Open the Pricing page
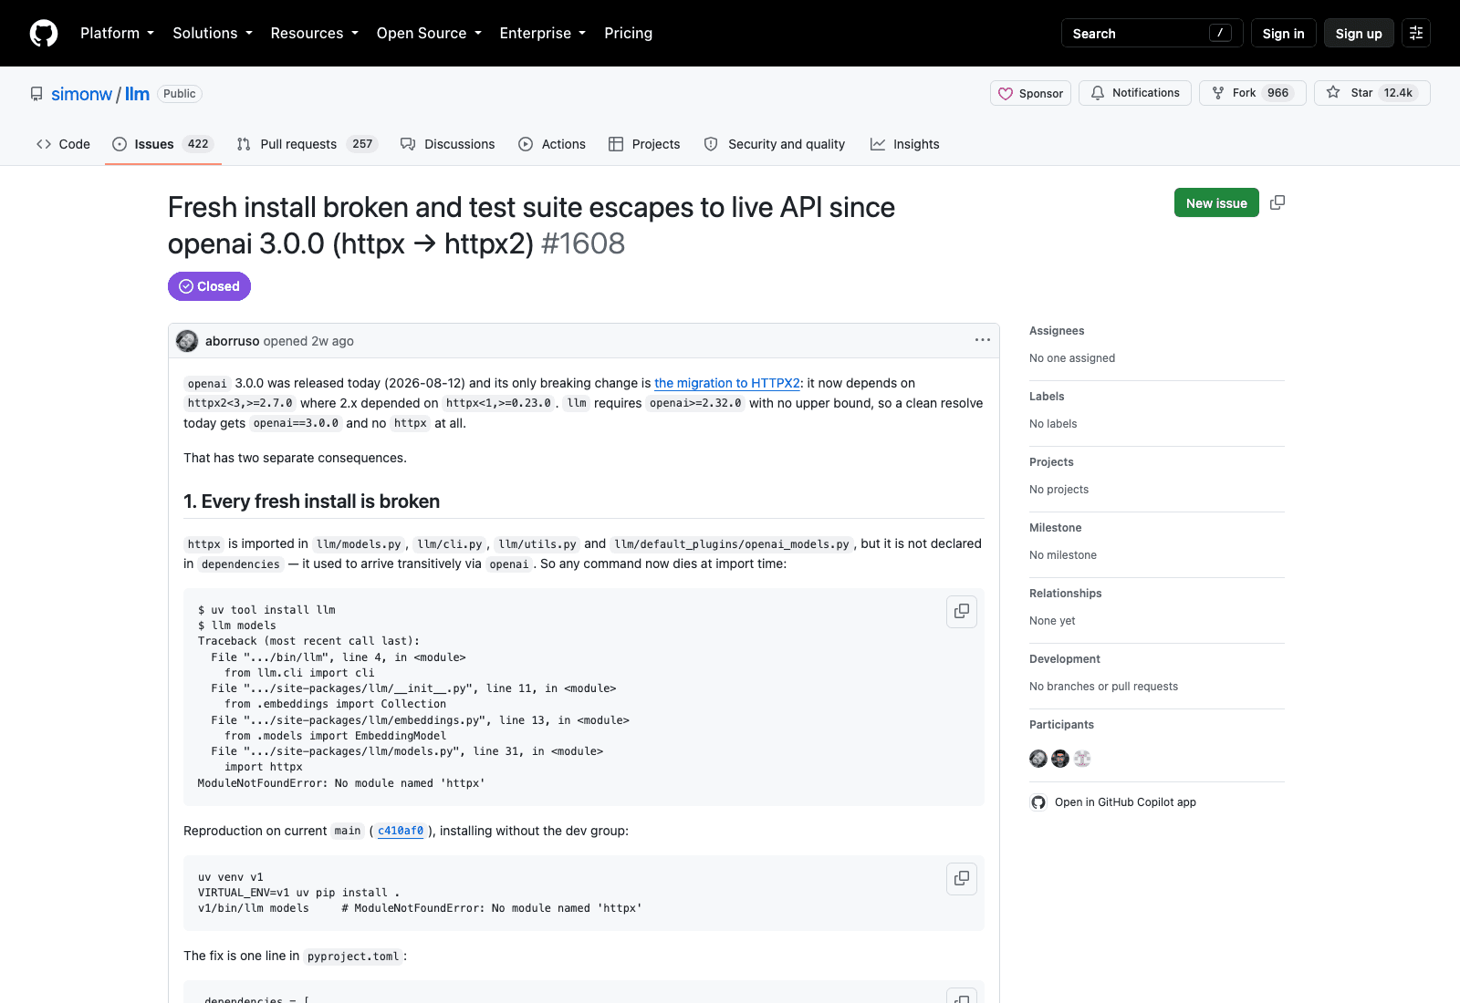 [x=628, y=33]
